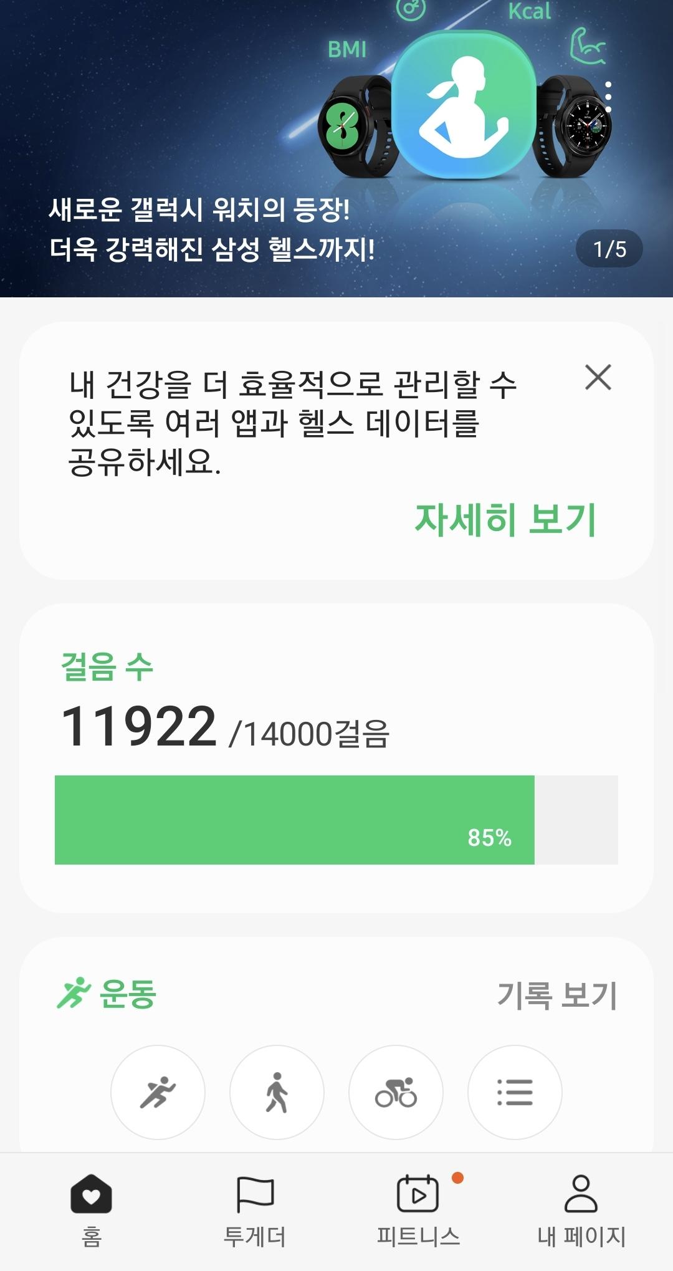
Task: Tap the Samsung Health app logo
Action: pyautogui.click(x=463, y=105)
